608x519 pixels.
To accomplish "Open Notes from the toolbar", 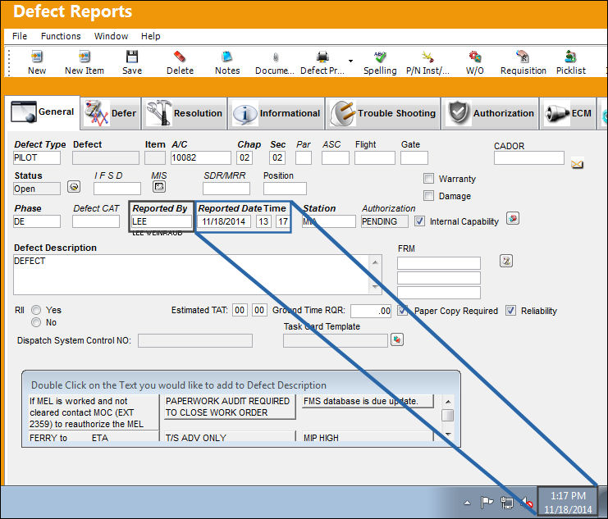I will pos(227,62).
